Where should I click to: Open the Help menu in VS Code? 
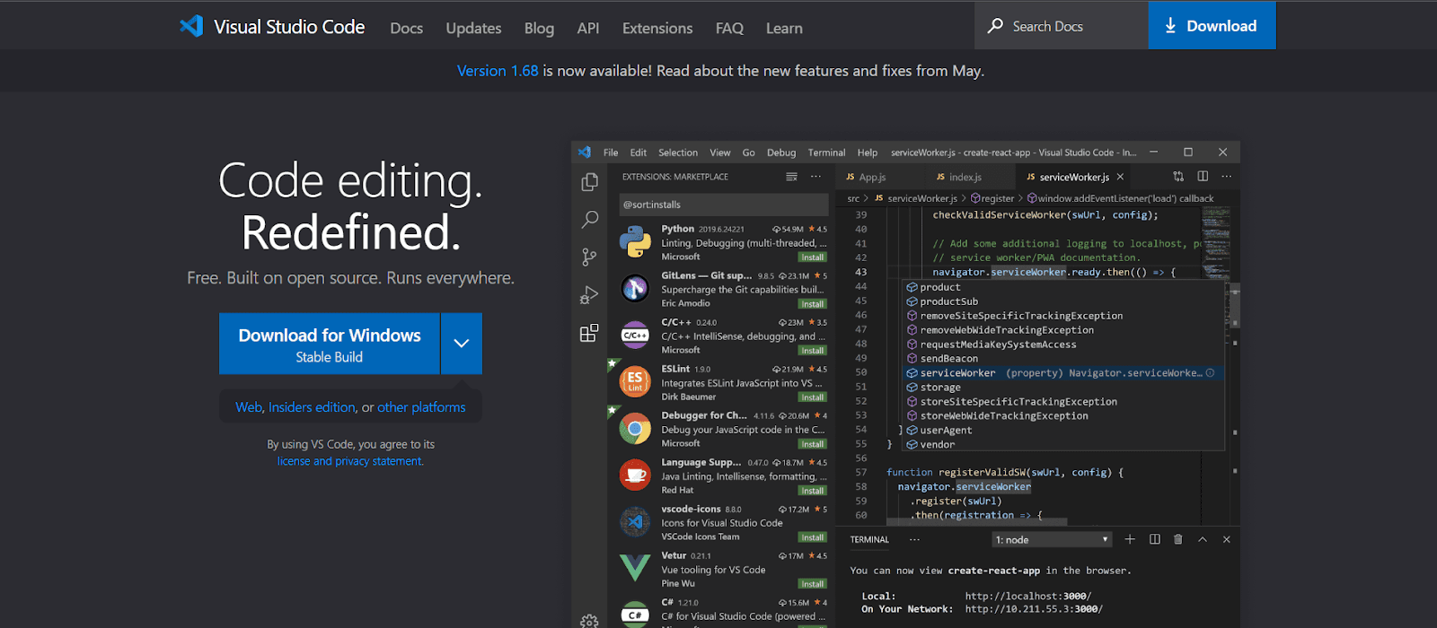click(x=868, y=153)
